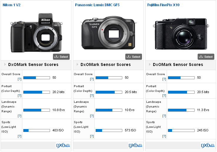This screenshot has height=152, width=217.
Task: Click the DxOMark logo under Nikon 1 V2
Action: 63,146
